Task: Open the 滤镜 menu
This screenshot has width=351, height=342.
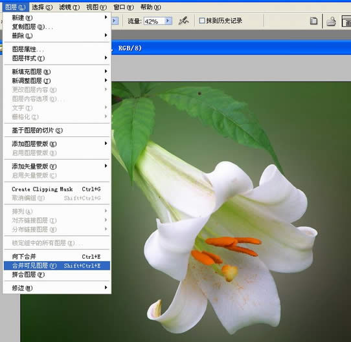Action: tap(69, 7)
